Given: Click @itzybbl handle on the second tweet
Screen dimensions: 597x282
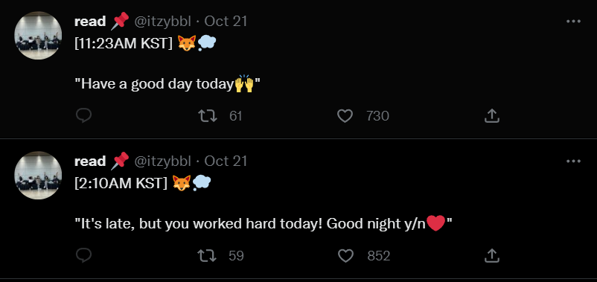Looking at the screenshot, I should [x=162, y=161].
